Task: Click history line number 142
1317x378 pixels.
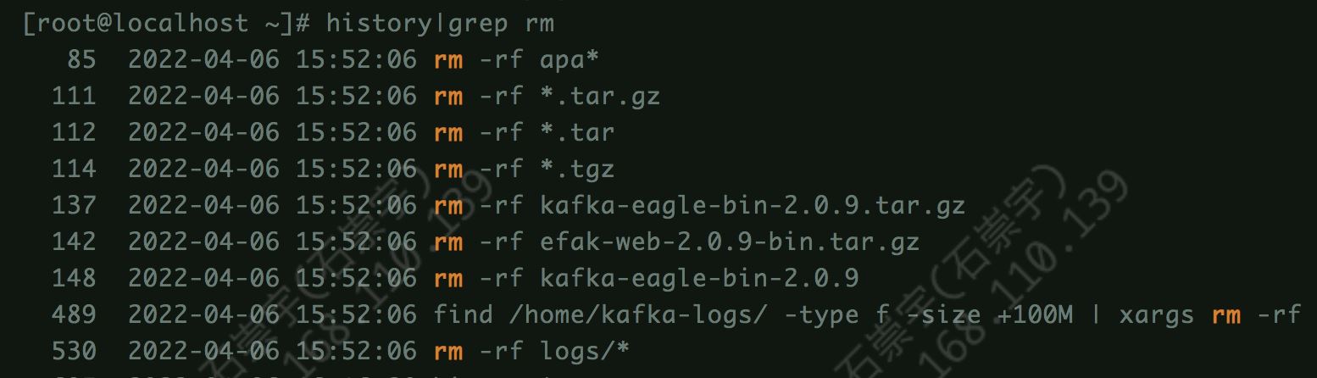Action: coord(74,242)
